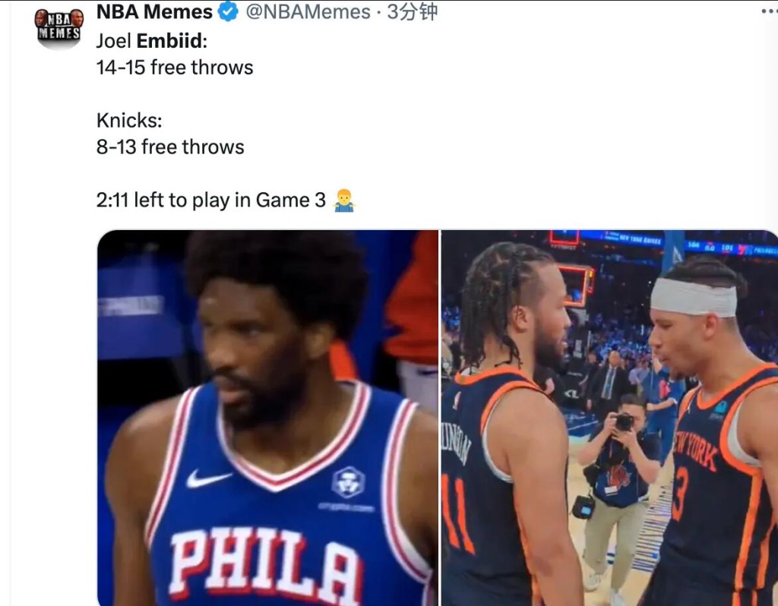The image size is (778, 606).
Task: Open the Joel Embiid photo on left
Action: (268, 418)
